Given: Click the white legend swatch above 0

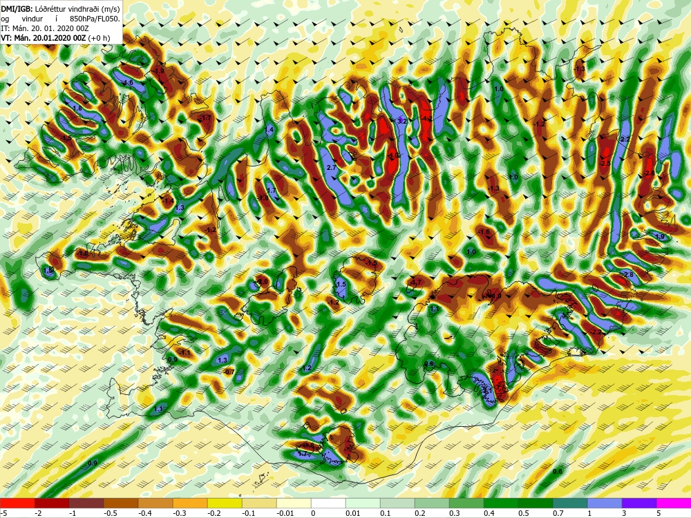Looking at the screenshot, I should point(328,503).
